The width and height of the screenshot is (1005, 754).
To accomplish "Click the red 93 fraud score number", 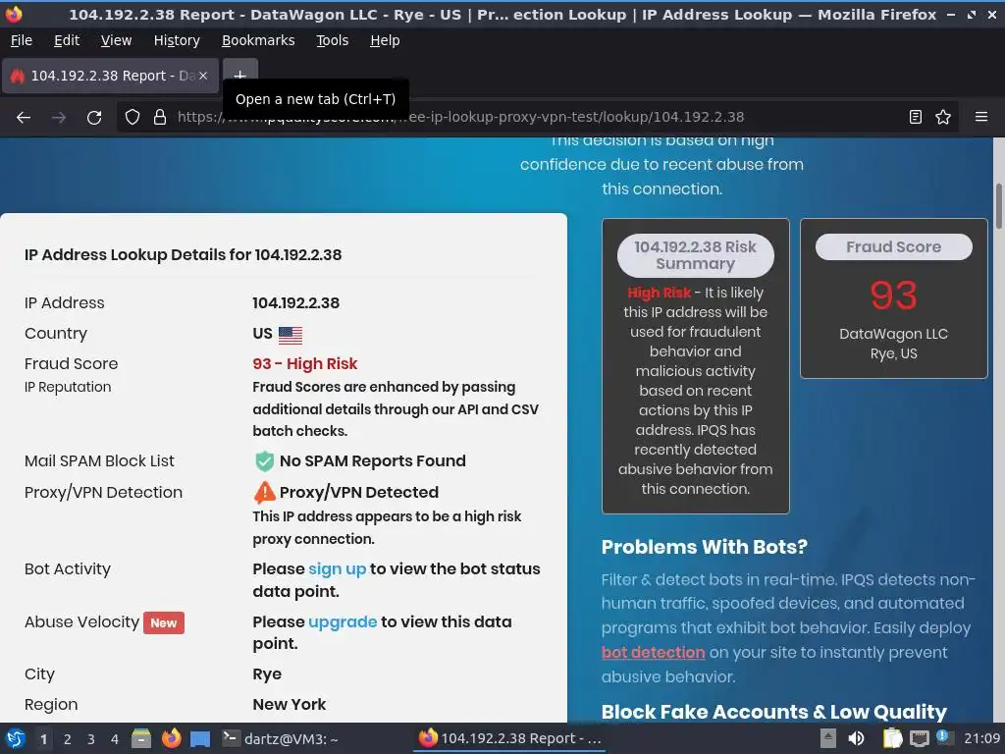I will click(x=893, y=296).
